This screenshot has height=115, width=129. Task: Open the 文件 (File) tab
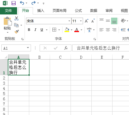point(8,11)
